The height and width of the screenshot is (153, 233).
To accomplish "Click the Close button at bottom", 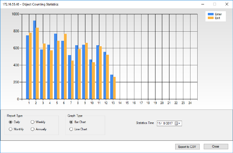I will [x=216, y=147].
